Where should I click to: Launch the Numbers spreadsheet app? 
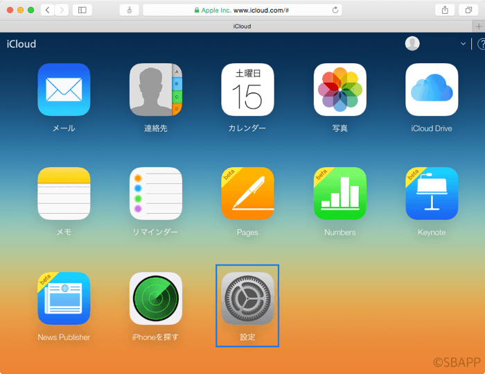coord(339,194)
